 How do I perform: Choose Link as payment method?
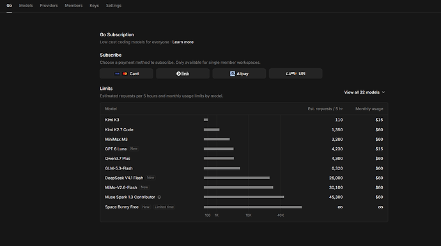pyautogui.click(x=183, y=73)
